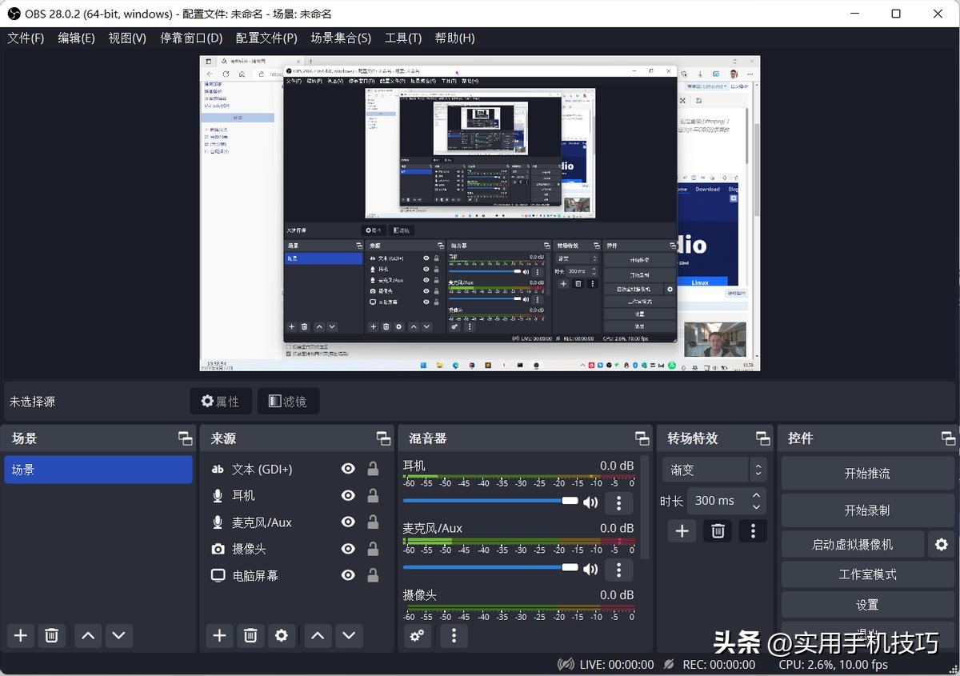
Task: Click the 开始录制 button
Action: (867, 510)
